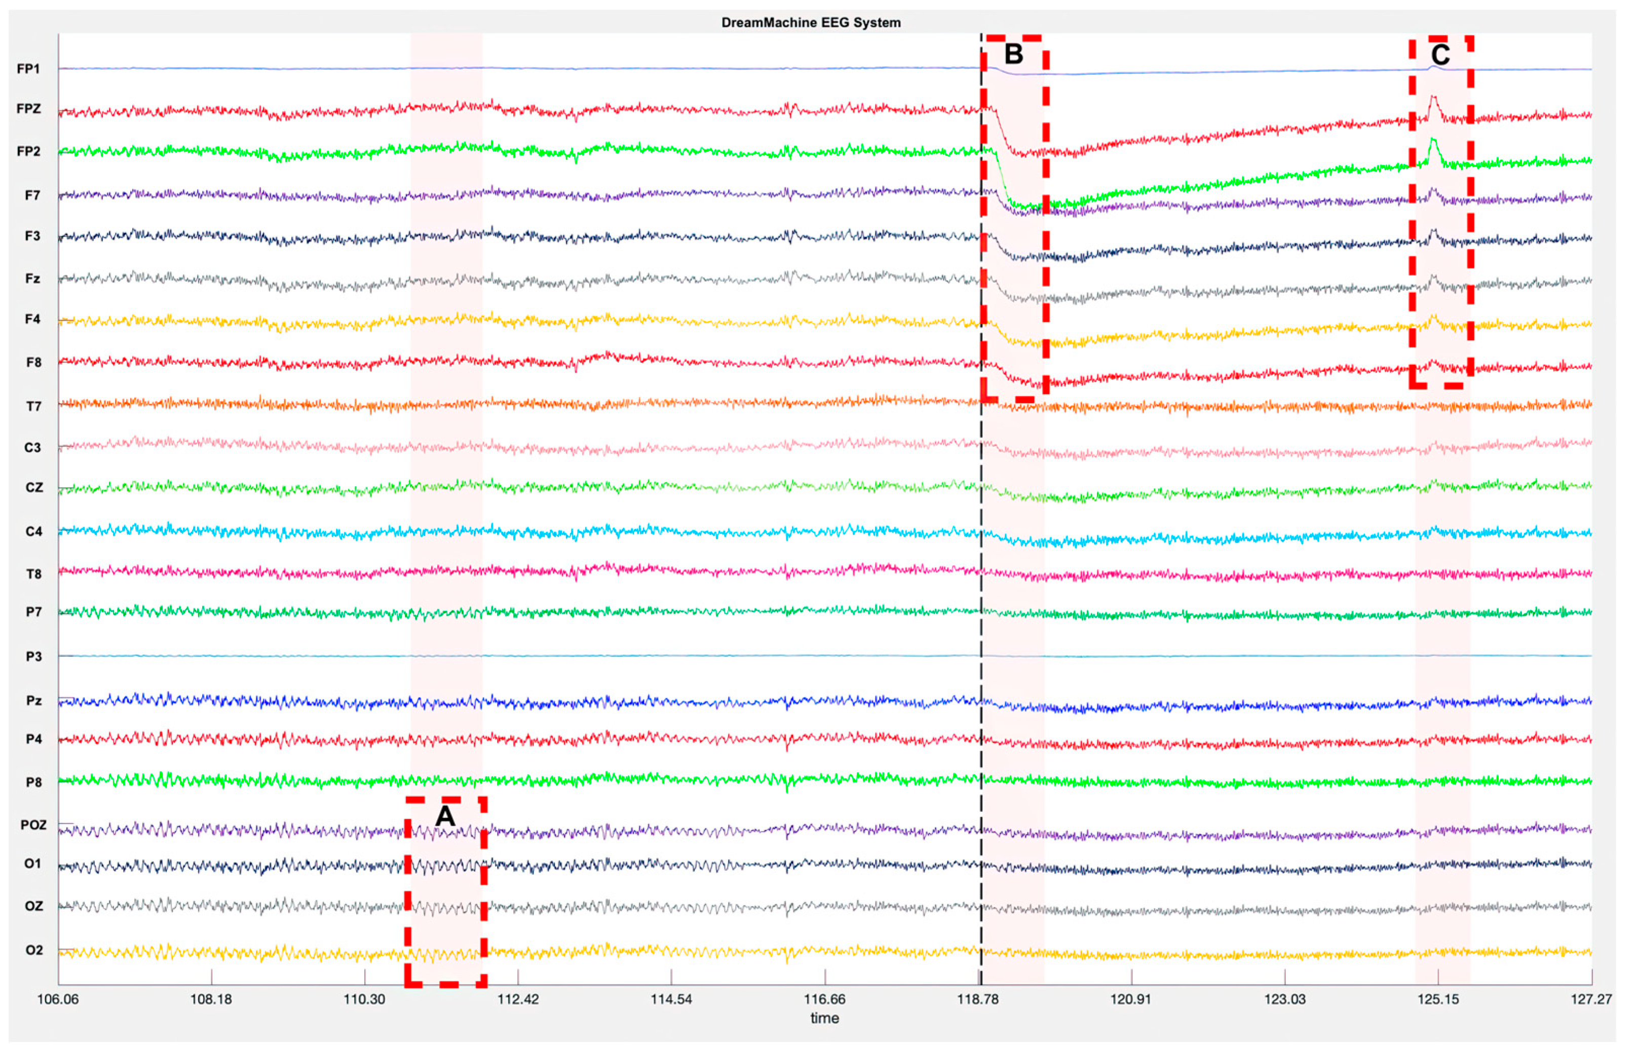This screenshot has width=1629, height=1059.
Task: Click the F7 channel label
Action: point(32,195)
